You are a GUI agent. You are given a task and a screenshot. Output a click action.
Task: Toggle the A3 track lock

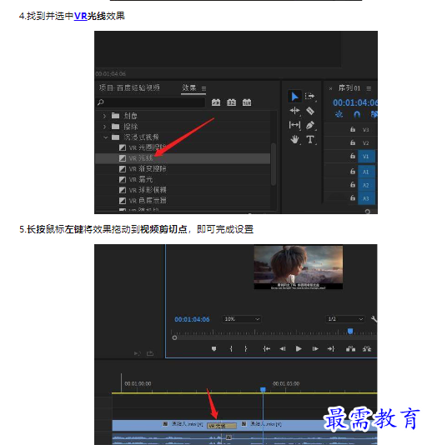click(353, 197)
